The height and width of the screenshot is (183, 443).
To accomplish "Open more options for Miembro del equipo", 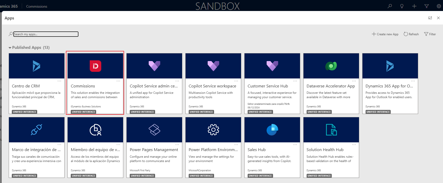I will click(x=118, y=145).
